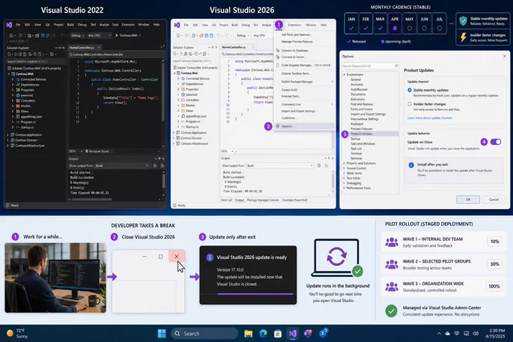Choose NuGet Package Manager in Tools menu

pos(304,82)
